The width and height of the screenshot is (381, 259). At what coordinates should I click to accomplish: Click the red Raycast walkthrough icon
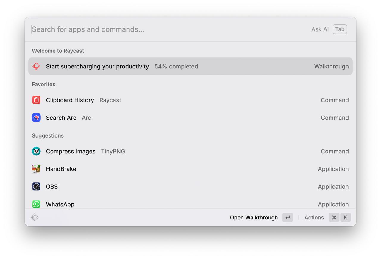click(36, 66)
